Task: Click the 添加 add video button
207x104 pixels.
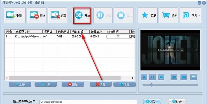Action: [x=15, y=15]
